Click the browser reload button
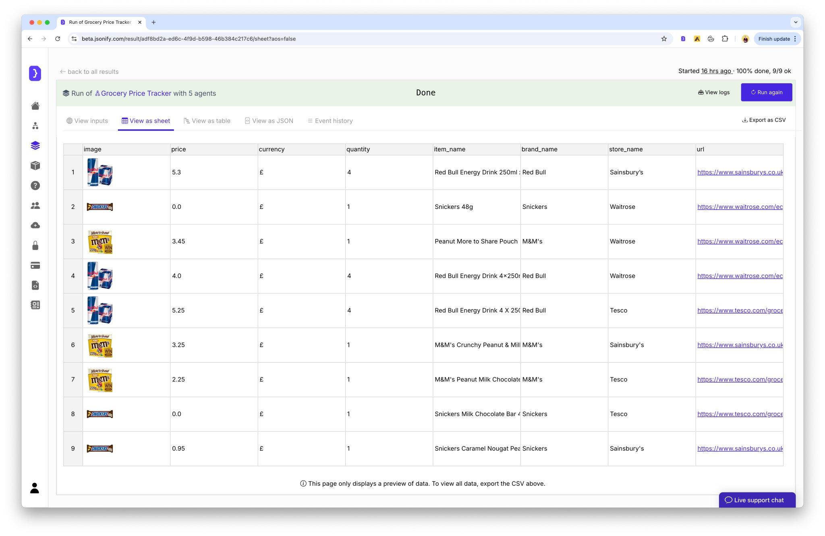 (58, 39)
